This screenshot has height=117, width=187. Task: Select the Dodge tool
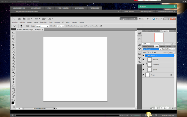[x=13, y=73]
